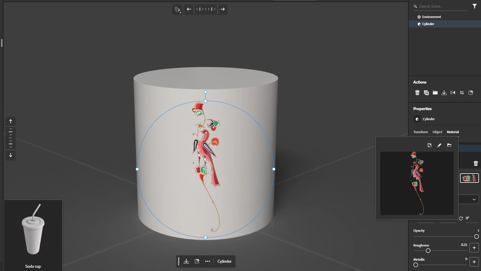Click the Cylinder label in the bottom toolbar

(224, 261)
